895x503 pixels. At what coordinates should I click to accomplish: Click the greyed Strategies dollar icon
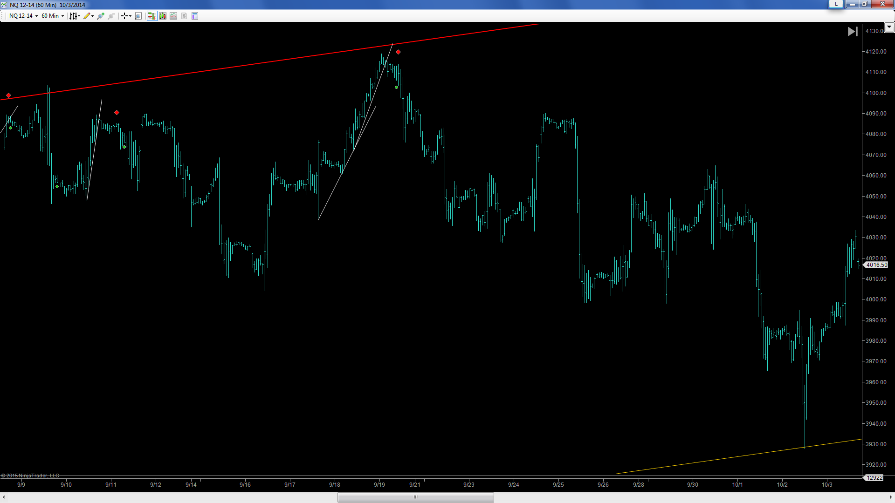point(184,16)
